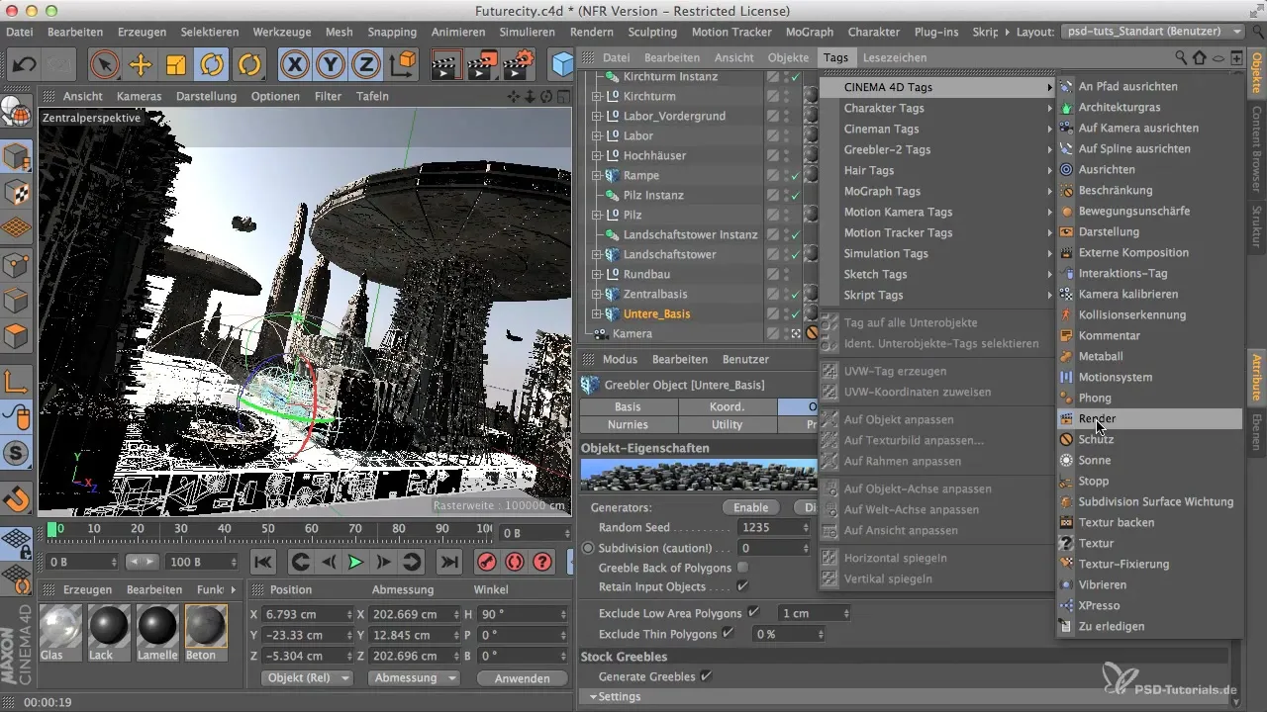The width and height of the screenshot is (1267, 712).
Task: Open the Objekt (Rel) dropdown
Action: point(307,678)
